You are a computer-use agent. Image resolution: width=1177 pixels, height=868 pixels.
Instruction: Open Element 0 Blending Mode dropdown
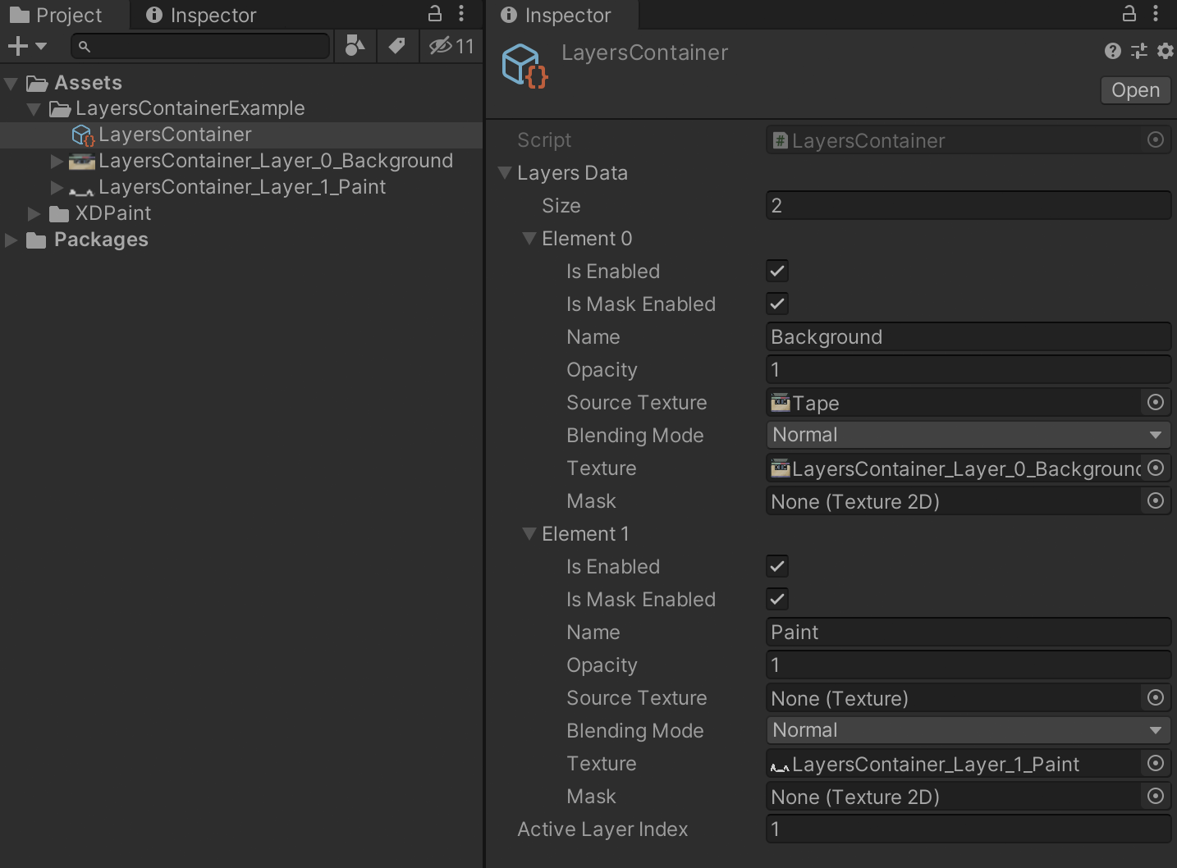click(x=969, y=435)
